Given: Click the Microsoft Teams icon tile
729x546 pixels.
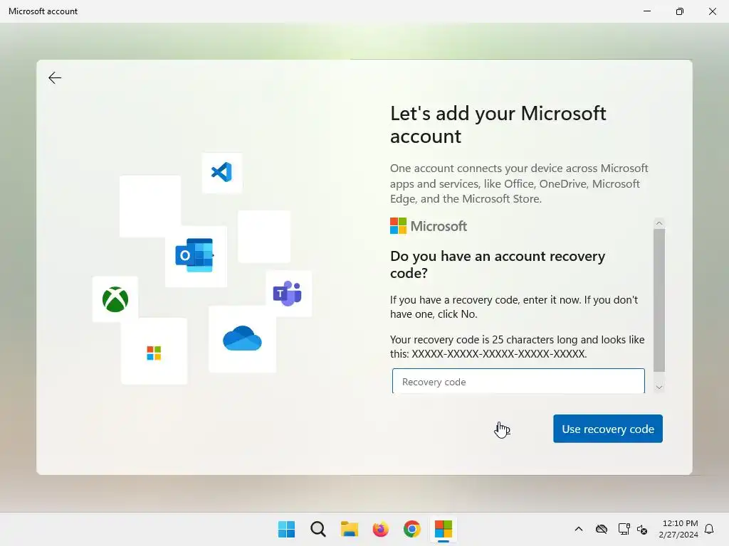Looking at the screenshot, I should tap(288, 294).
